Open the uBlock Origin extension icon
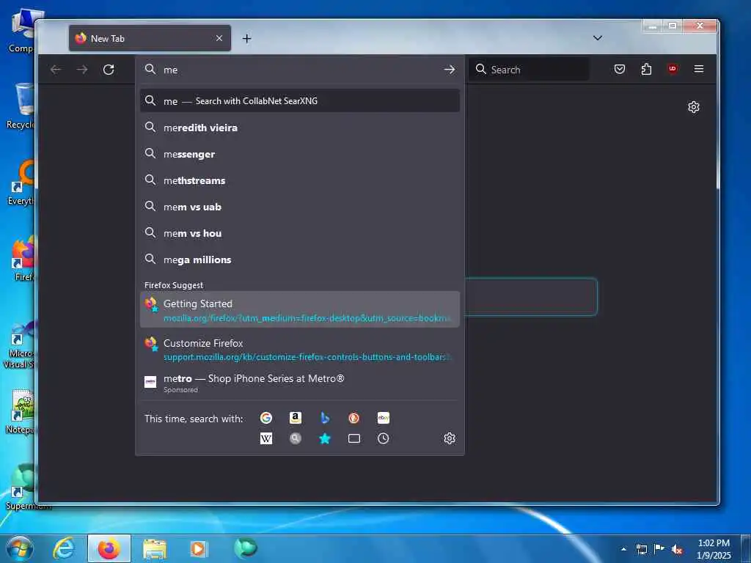Viewport: 751px width, 563px height. click(673, 69)
